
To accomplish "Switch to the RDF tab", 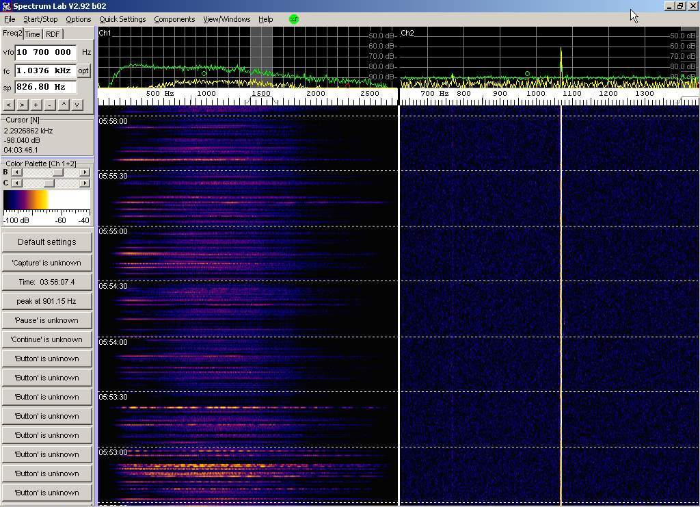I will click(53, 34).
